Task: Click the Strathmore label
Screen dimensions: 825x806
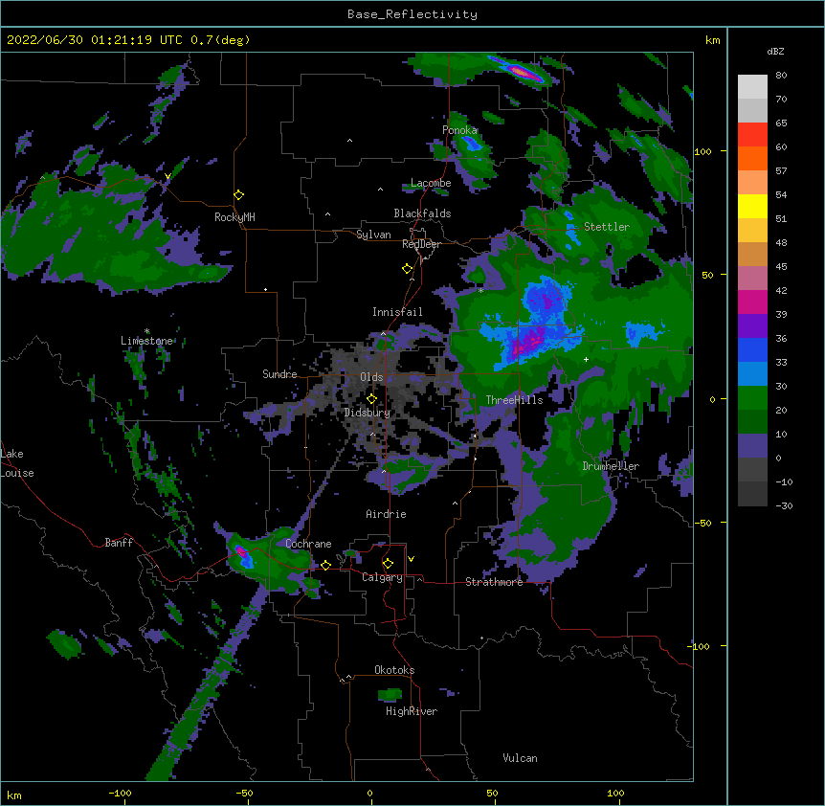Action: [x=494, y=582]
